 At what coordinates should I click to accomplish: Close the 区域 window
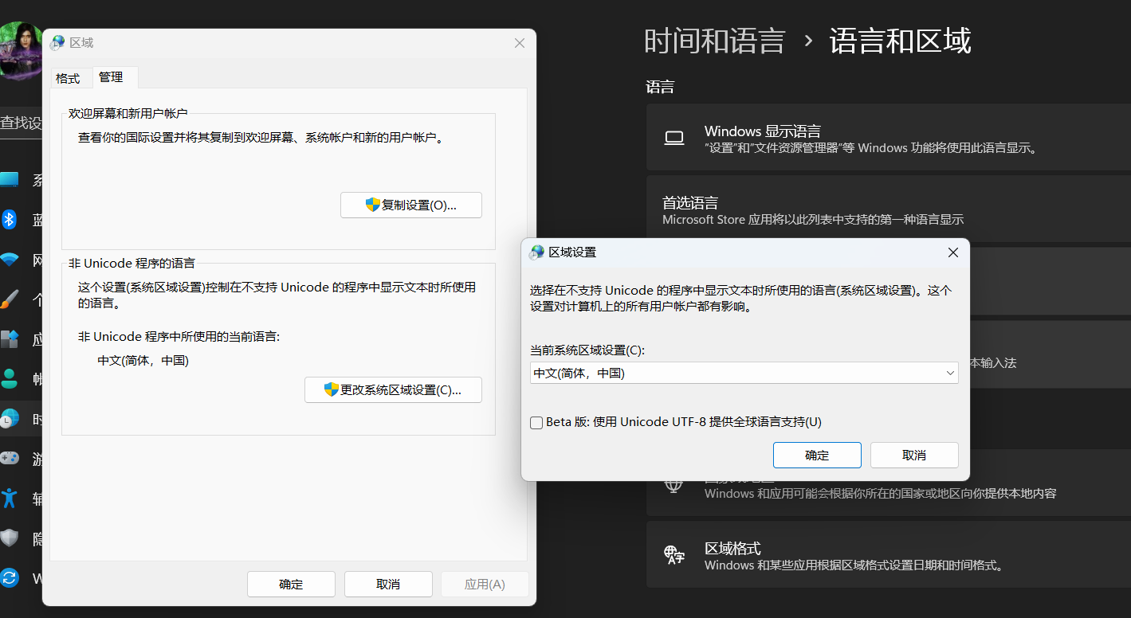pos(520,43)
